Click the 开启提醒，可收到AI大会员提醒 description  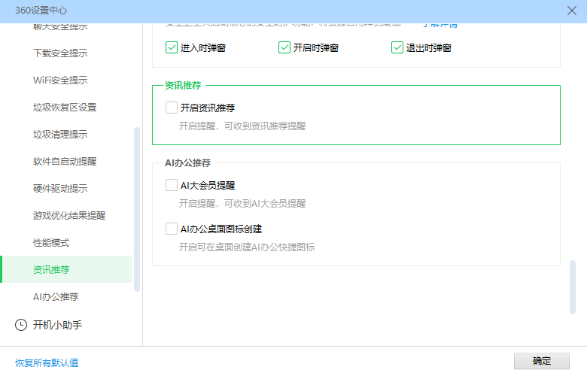(x=242, y=204)
